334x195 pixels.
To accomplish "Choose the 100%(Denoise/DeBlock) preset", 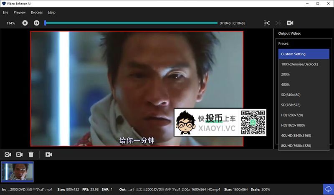I will [x=304, y=64].
